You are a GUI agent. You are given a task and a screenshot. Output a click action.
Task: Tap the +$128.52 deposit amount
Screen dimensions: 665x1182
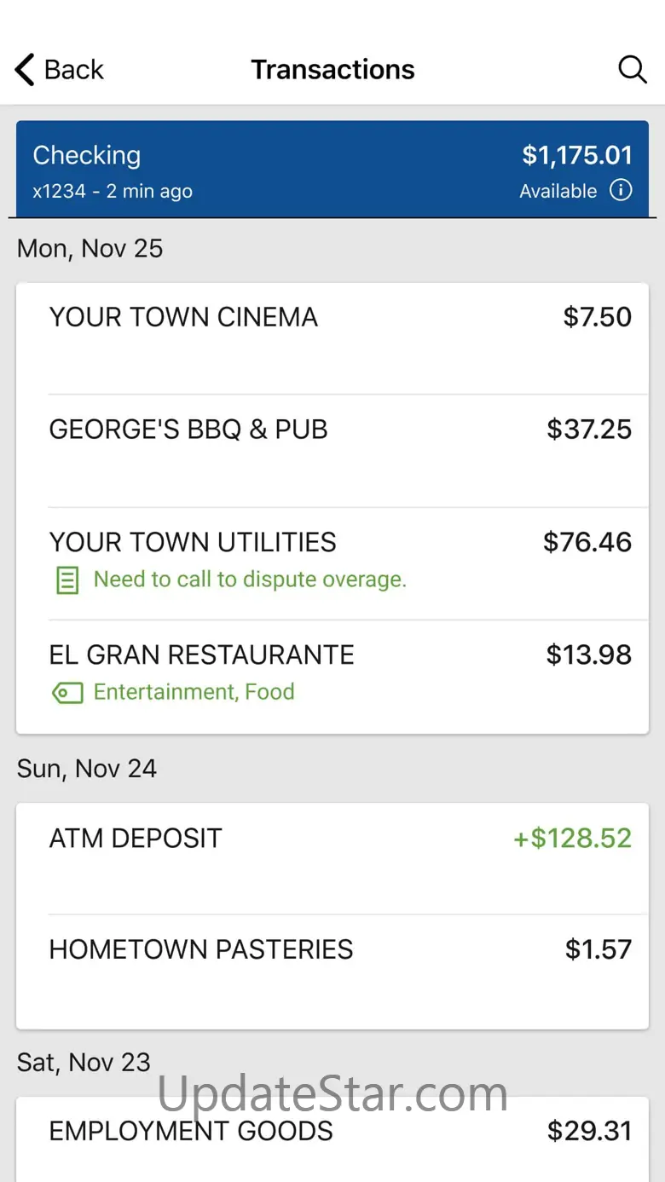click(572, 838)
